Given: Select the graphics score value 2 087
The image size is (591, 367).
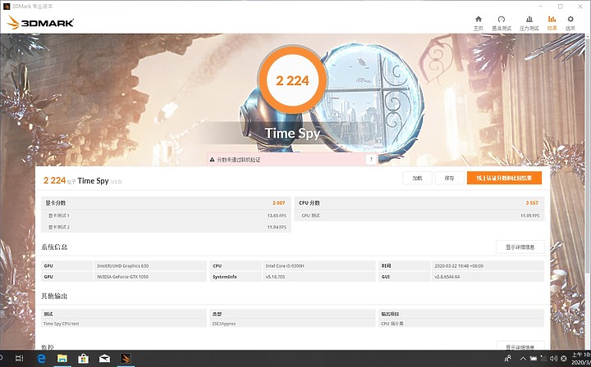Looking at the screenshot, I should point(278,203).
